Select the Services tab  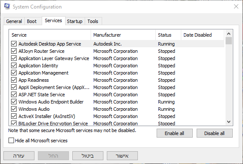click(53, 20)
